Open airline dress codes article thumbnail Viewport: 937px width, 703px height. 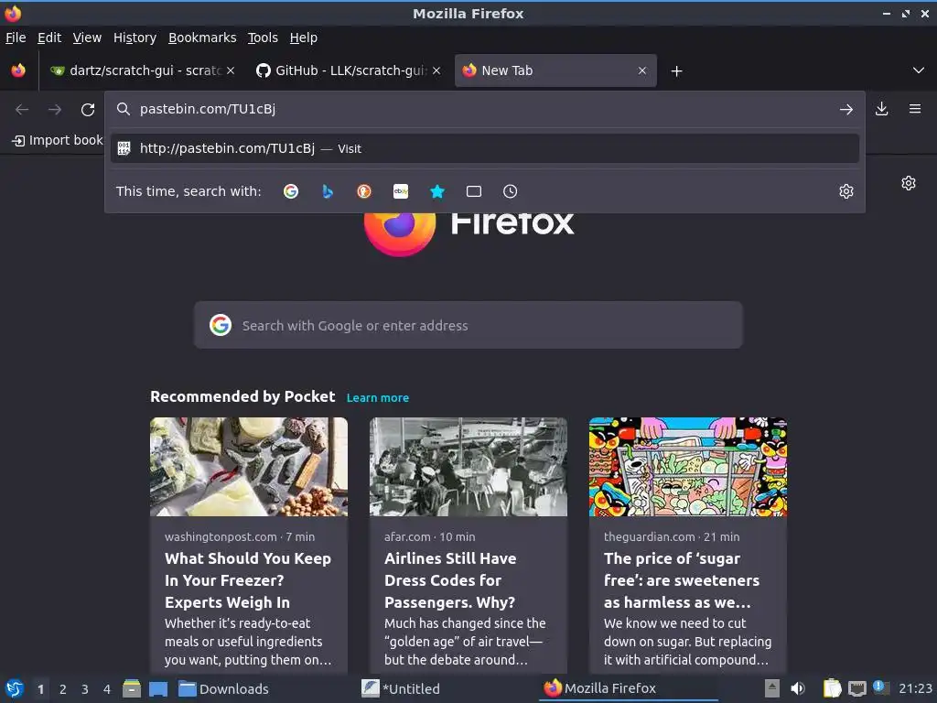pos(468,467)
